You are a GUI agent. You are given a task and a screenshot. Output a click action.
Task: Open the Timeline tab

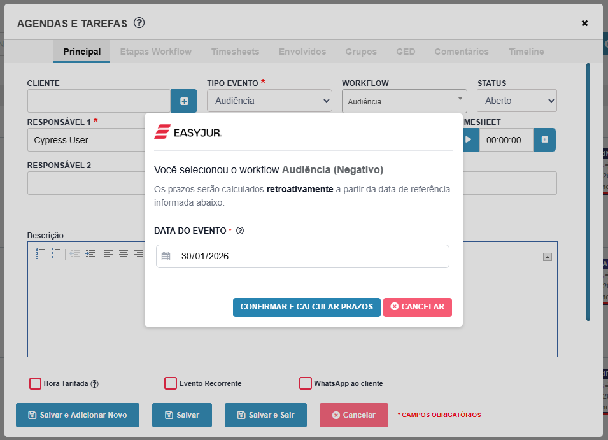click(x=526, y=52)
